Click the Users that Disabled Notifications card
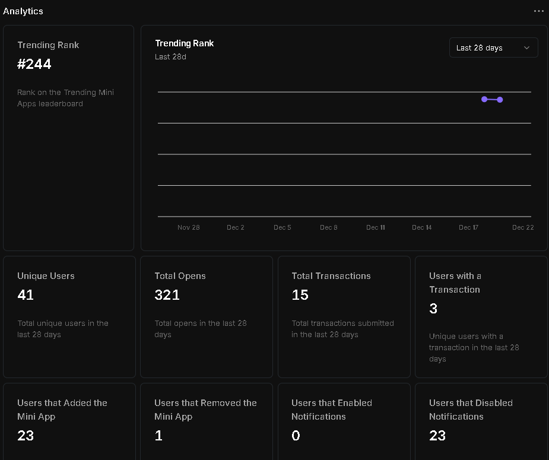 (481, 421)
